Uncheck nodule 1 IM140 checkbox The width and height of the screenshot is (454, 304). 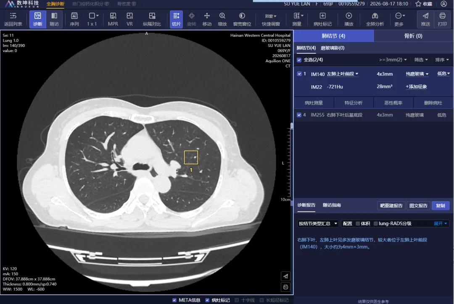point(299,74)
